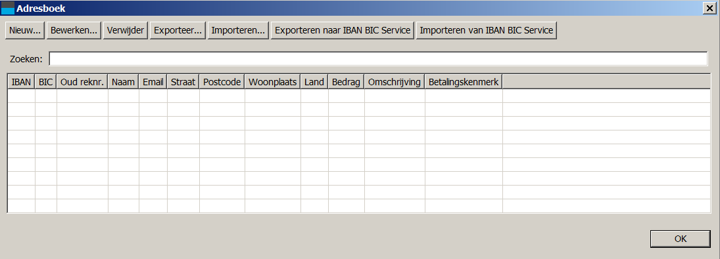This screenshot has height=259, width=720.
Task: Select the Email column header
Action: pos(153,82)
